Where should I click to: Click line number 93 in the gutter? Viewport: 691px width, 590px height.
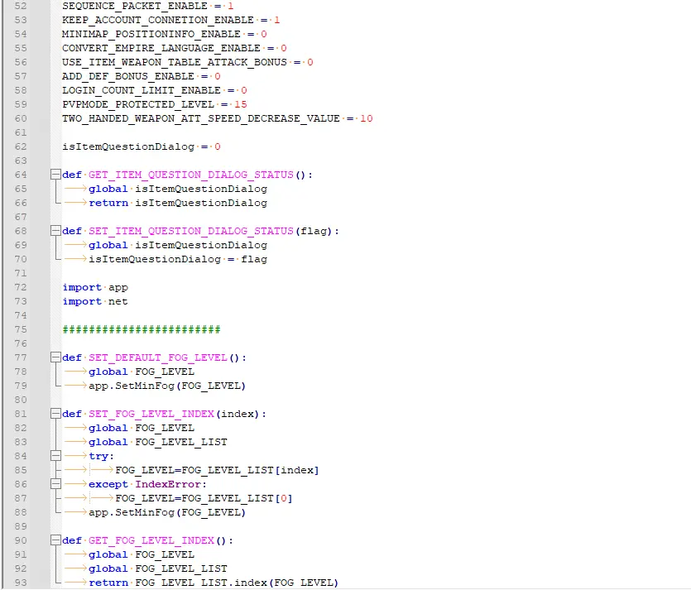(21, 583)
